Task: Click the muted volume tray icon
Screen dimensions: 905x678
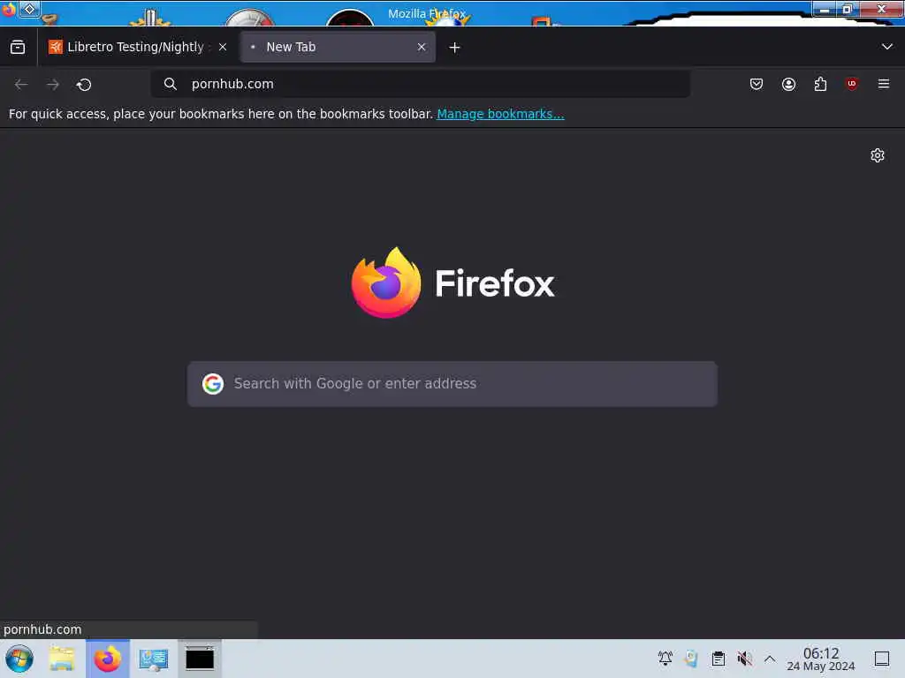Action: (x=744, y=659)
